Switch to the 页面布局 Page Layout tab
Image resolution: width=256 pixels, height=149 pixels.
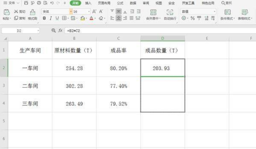(104, 3)
